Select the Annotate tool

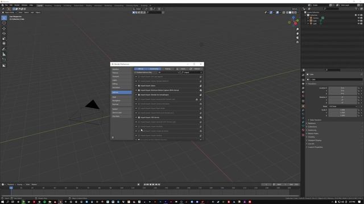[x=4, y=49]
